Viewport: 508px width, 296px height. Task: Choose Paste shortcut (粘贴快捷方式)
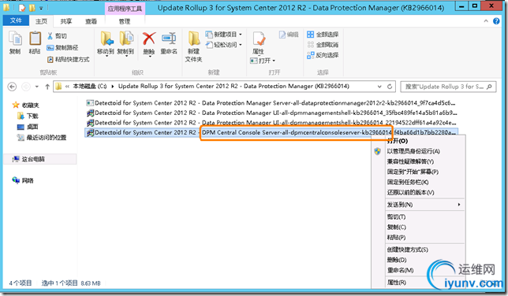(x=68, y=59)
